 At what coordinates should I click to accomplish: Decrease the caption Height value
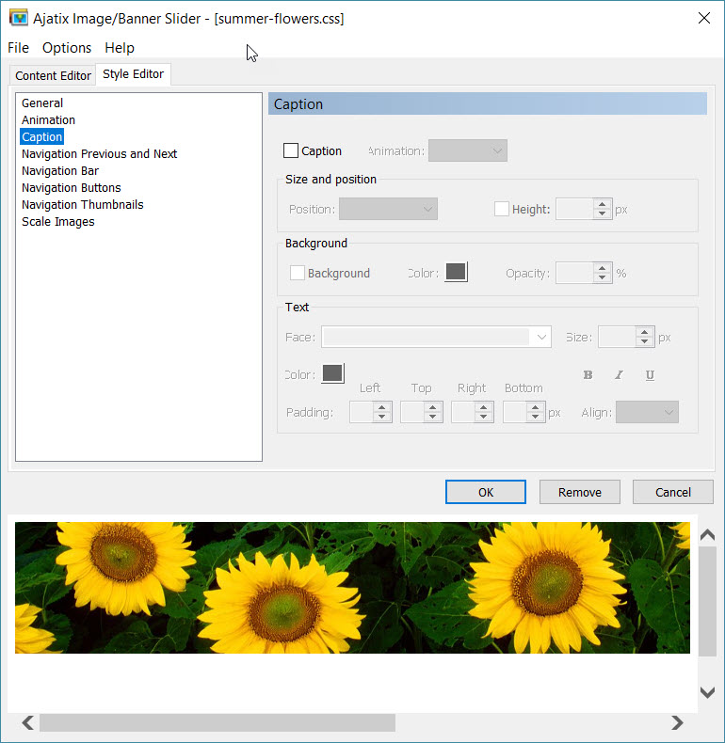[x=602, y=213]
